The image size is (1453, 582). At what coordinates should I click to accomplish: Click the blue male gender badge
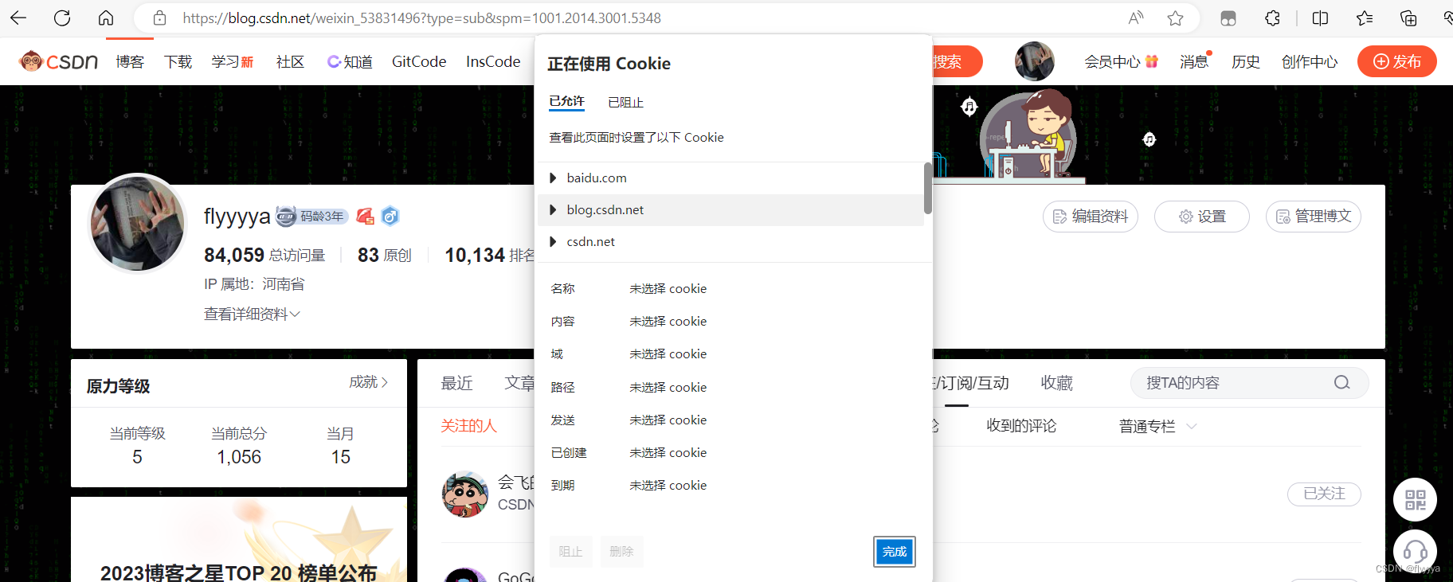coord(390,216)
